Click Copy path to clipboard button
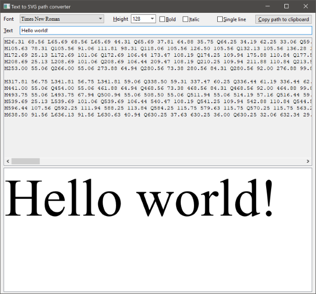This screenshot has height=294, width=316. pos(283,19)
